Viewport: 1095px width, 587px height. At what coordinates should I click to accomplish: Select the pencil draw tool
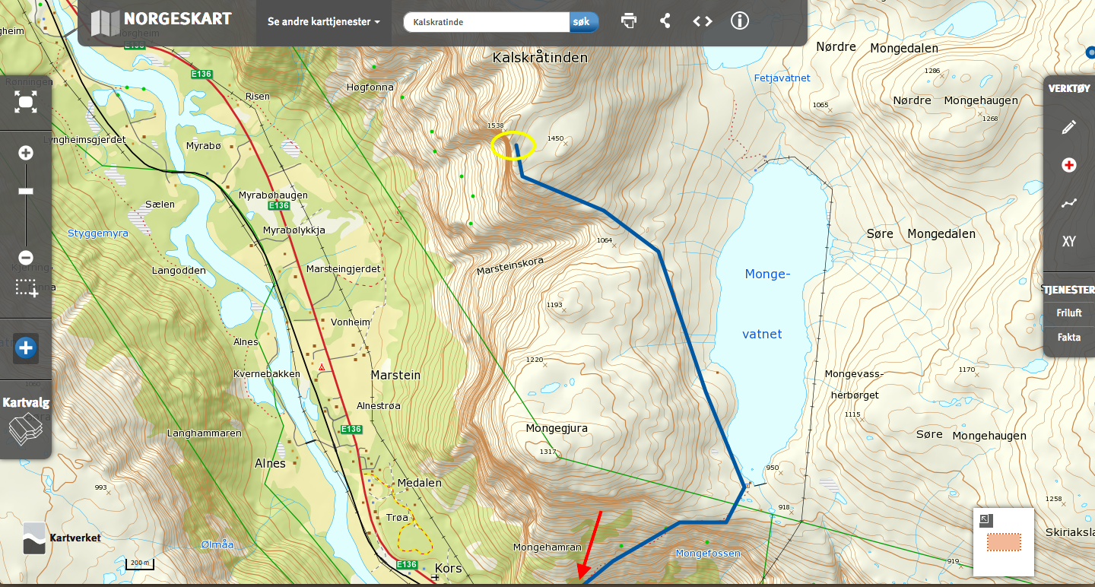pos(1069,127)
